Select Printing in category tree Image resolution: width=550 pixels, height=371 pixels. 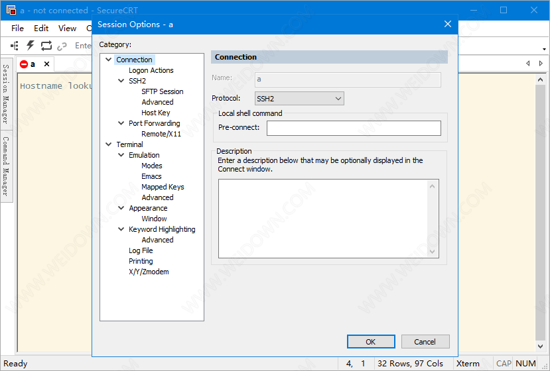(141, 261)
